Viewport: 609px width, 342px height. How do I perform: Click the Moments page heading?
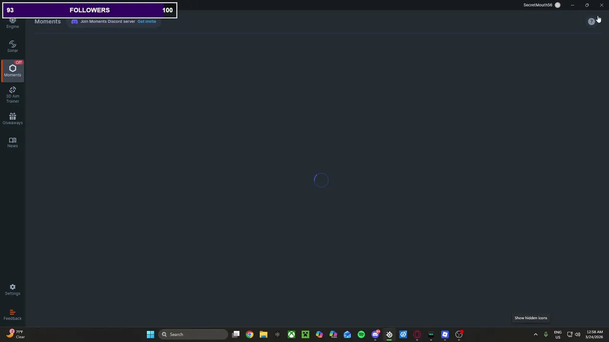pyautogui.click(x=48, y=21)
